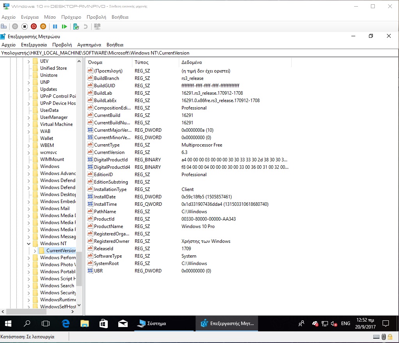Open Registry Editor Αγαπημένα menu

(x=89, y=45)
